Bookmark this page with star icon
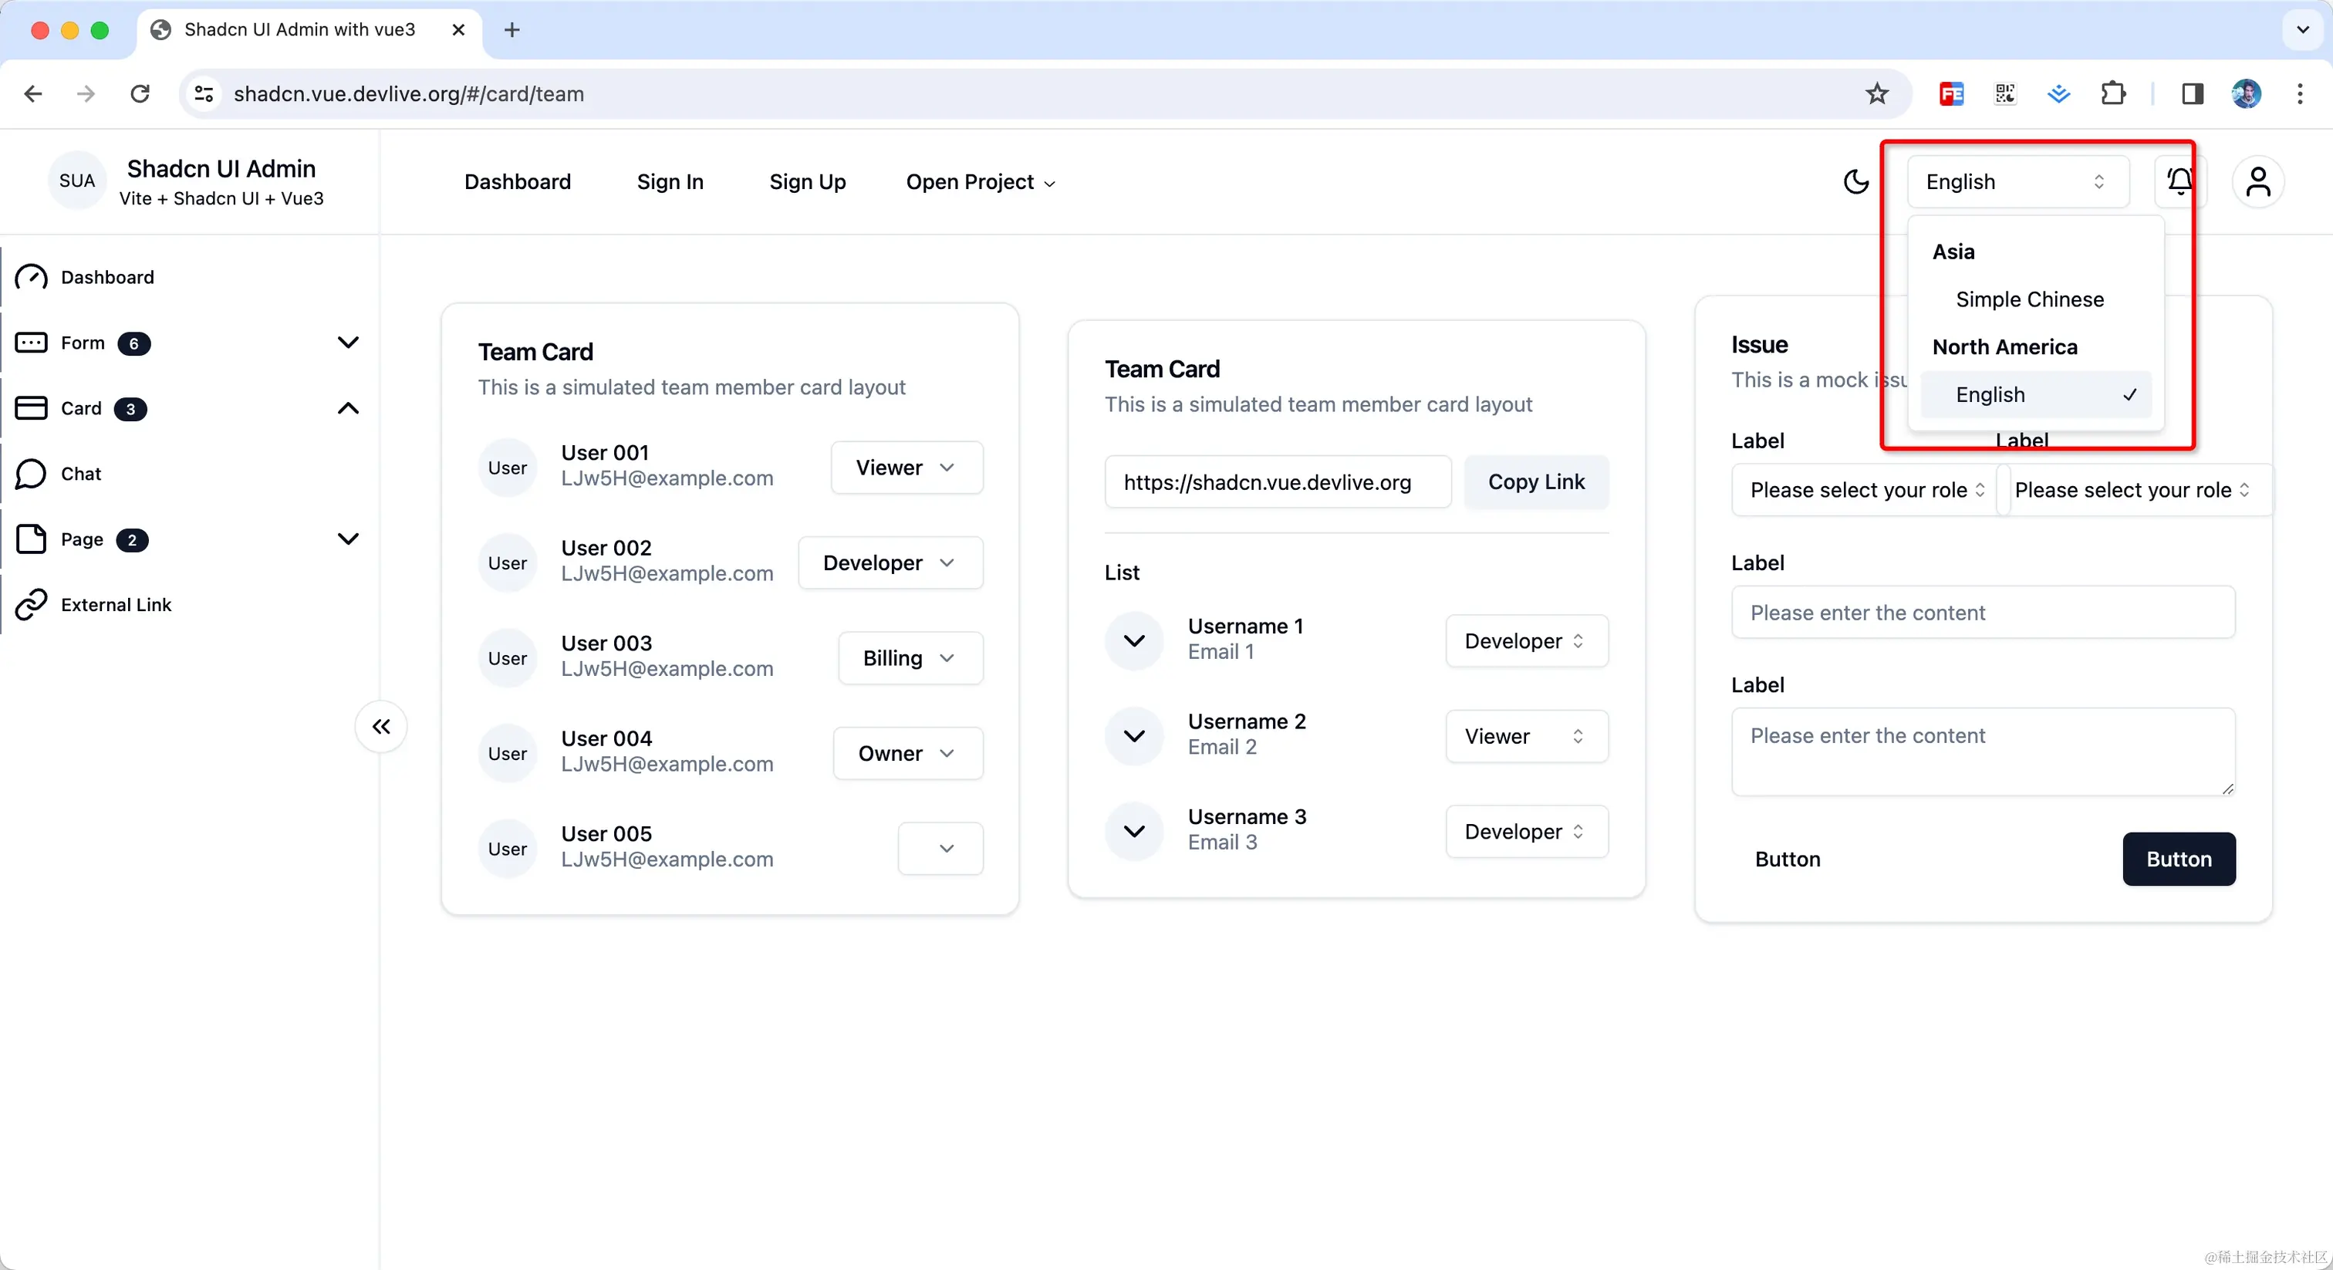The height and width of the screenshot is (1270, 2333). (1876, 93)
